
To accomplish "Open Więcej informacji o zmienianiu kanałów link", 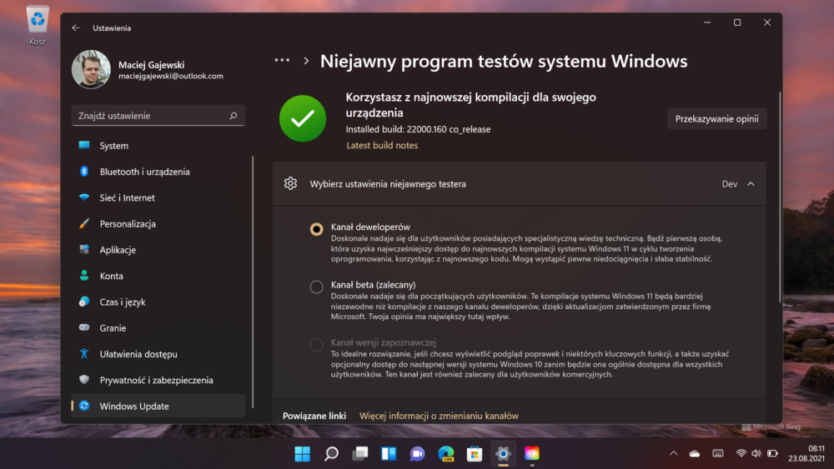I will 439,416.
